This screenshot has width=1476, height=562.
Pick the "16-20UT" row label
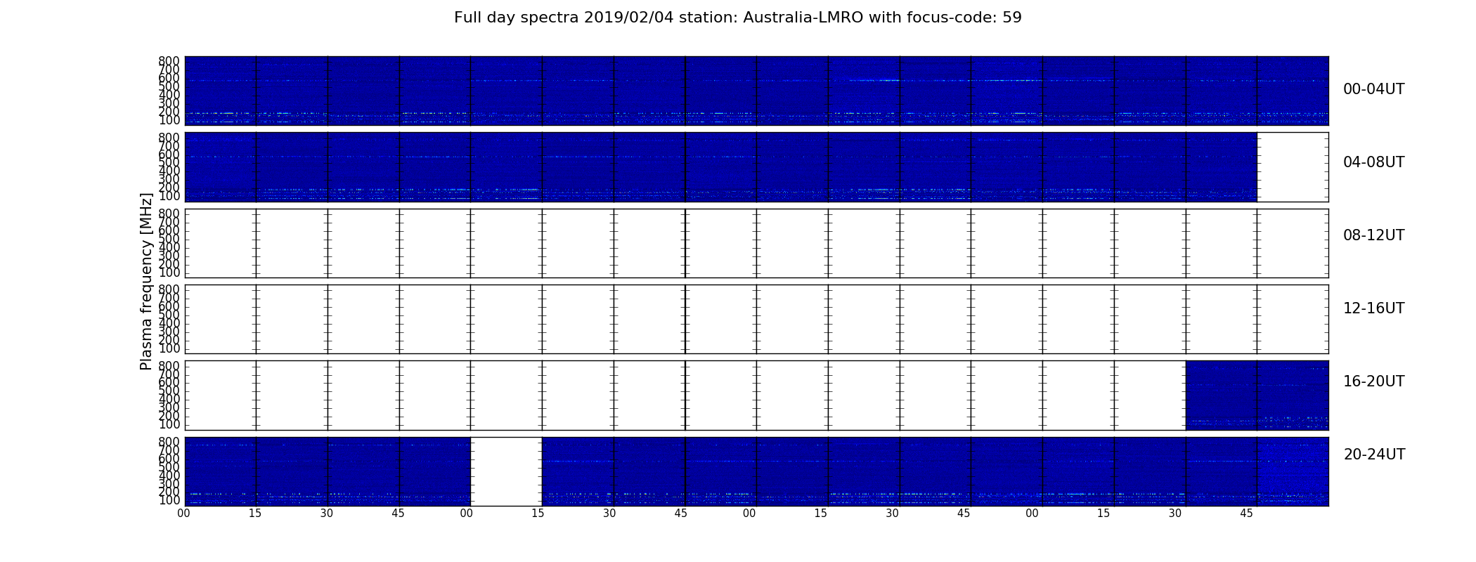[x=1373, y=381]
